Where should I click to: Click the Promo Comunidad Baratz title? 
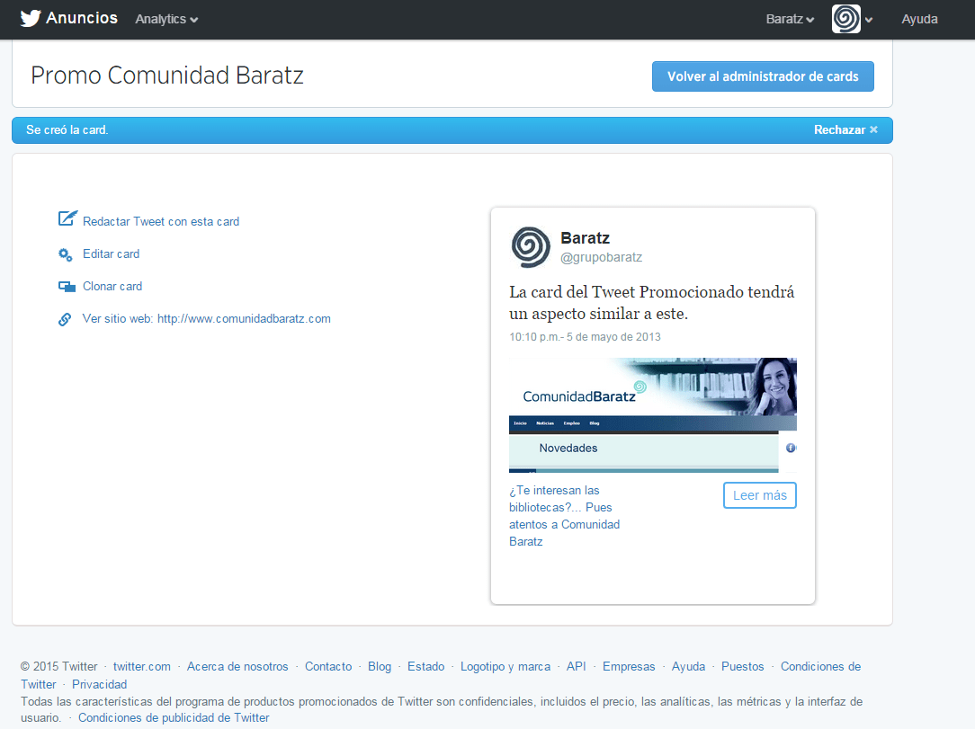pos(167,76)
